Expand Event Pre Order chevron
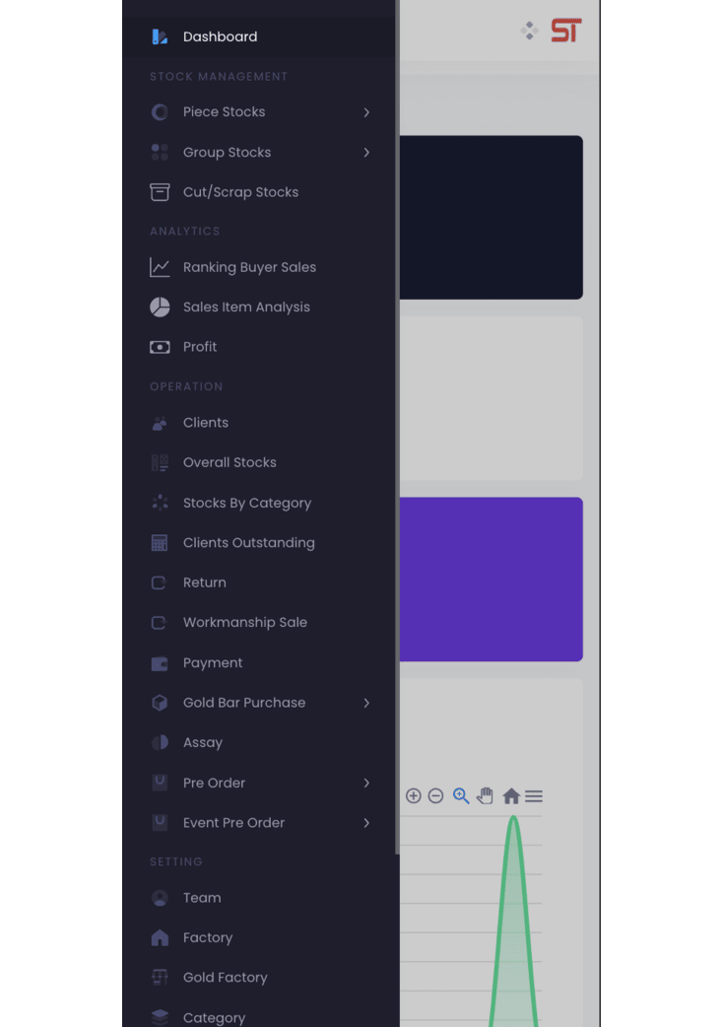This screenshot has width=723, height=1027. [366, 823]
